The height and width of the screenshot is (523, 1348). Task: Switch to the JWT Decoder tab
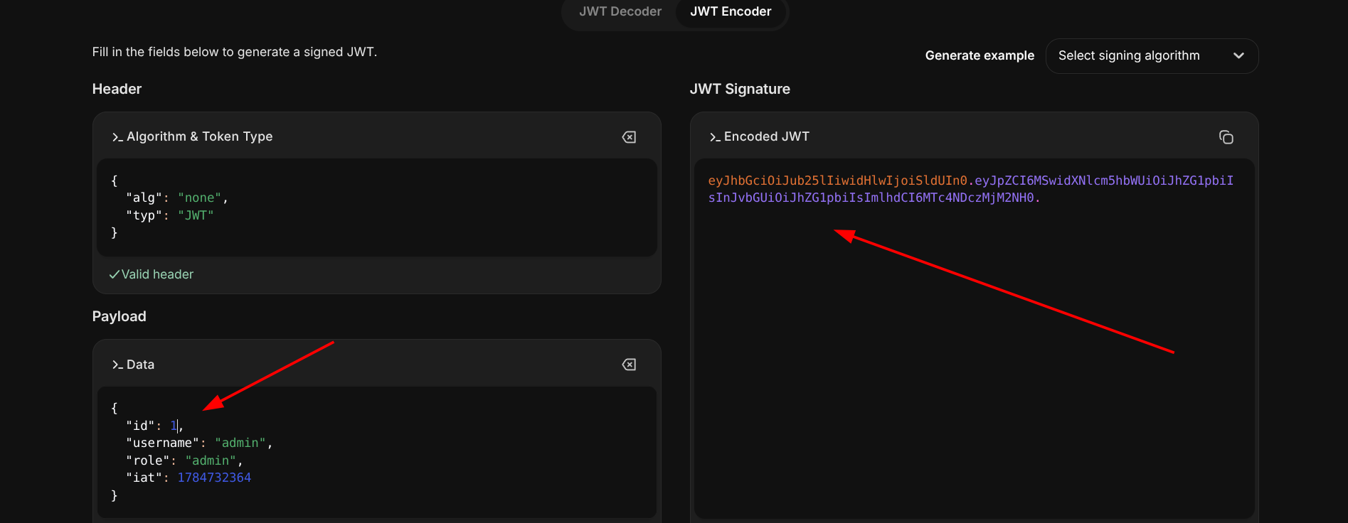pyautogui.click(x=620, y=11)
